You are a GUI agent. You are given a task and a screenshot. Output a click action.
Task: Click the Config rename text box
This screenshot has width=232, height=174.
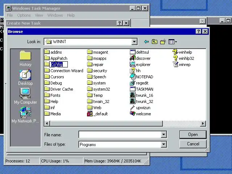[x=59, y=65]
